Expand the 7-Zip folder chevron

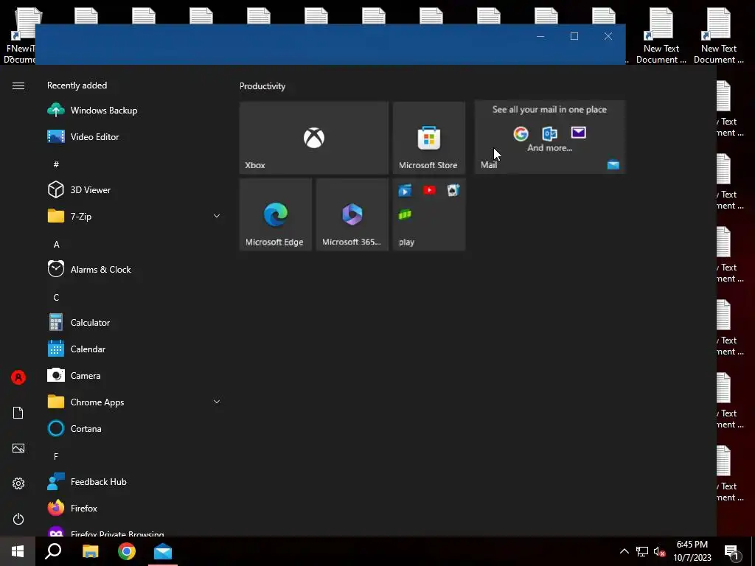[217, 216]
